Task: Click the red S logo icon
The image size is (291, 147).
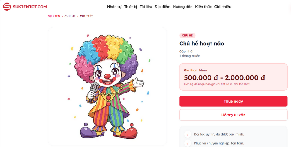Action: [7, 7]
